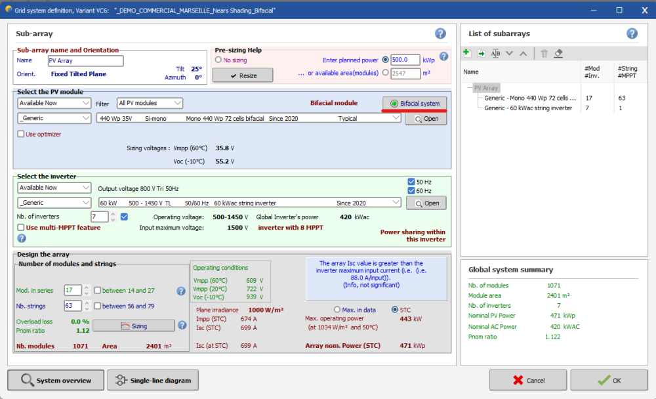The image size is (656, 399).
Task: Move the subarray up in the list
Action: pos(523,53)
